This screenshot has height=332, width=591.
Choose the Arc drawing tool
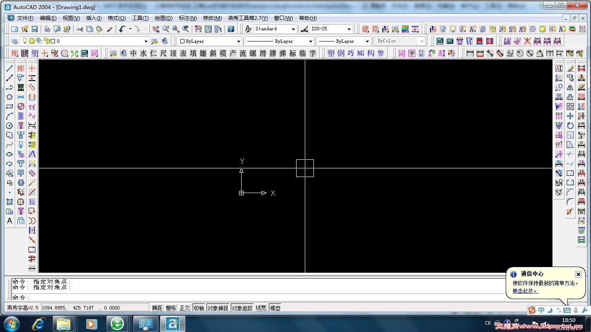(10, 116)
